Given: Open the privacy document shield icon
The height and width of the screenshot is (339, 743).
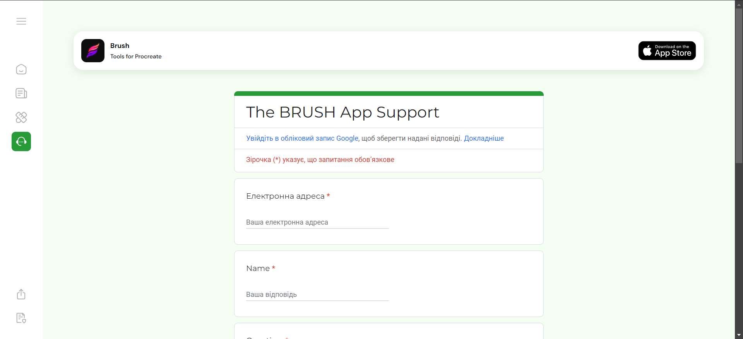Looking at the screenshot, I should pos(21,318).
